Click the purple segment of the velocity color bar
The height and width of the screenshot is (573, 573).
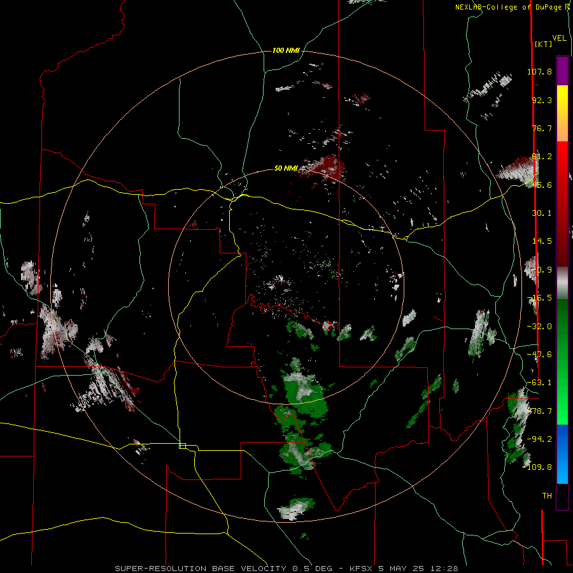pyautogui.click(x=562, y=71)
